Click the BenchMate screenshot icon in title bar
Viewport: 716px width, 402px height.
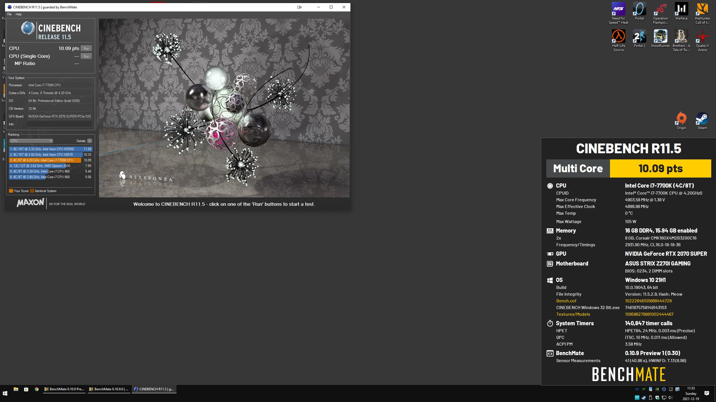[x=299, y=7]
